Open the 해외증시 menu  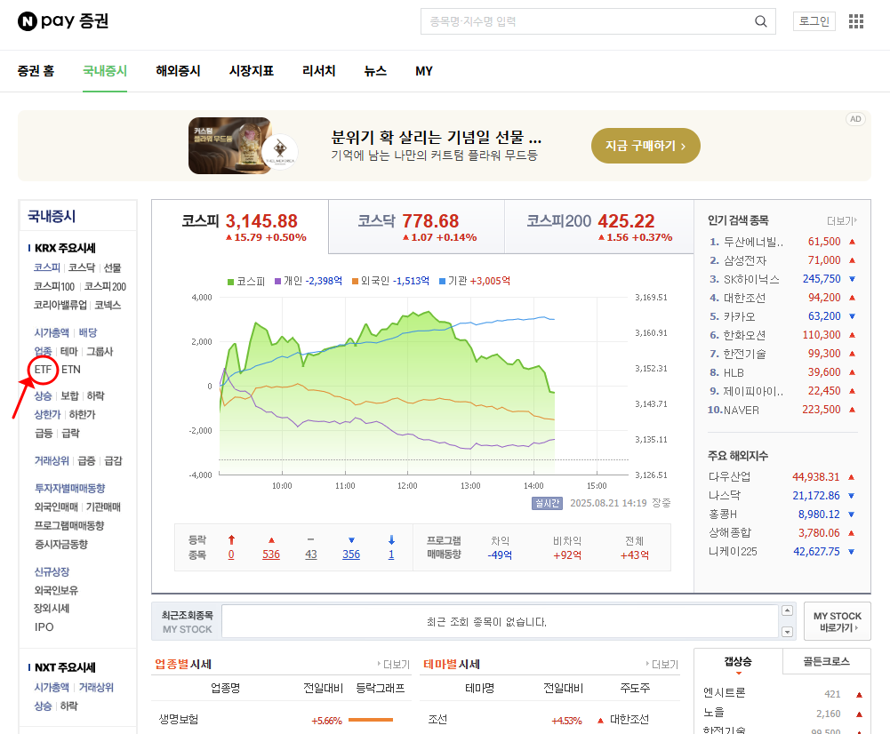[x=177, y=71]
